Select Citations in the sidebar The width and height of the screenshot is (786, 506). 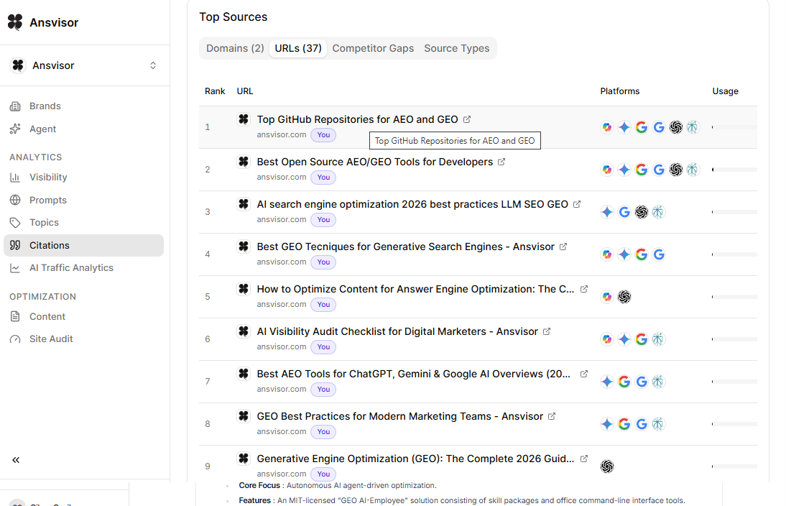point(84,245)
